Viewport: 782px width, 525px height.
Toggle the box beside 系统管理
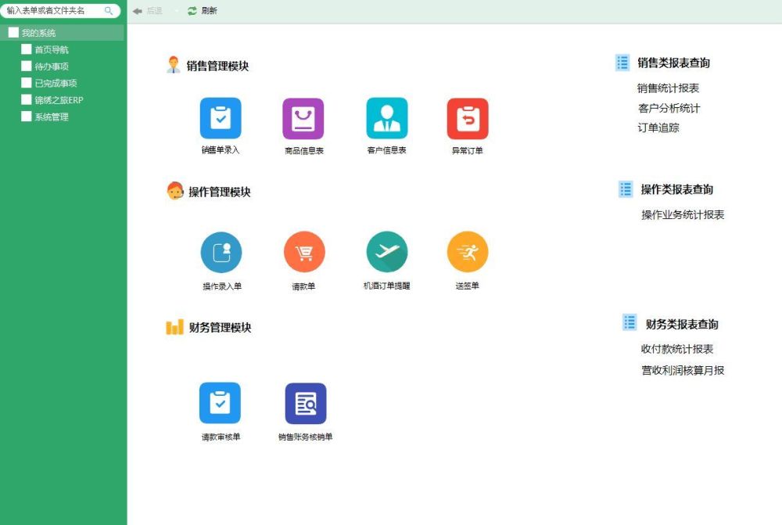[27, 117]
